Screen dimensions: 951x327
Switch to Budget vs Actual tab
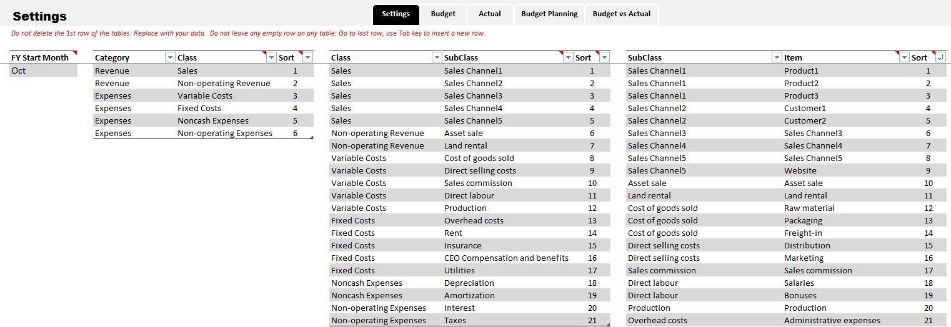tap(622, 14)
